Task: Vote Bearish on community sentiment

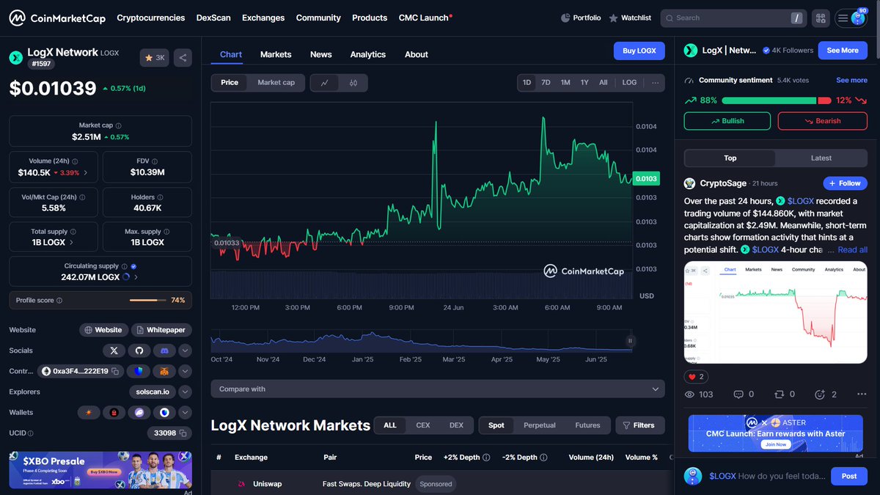Action: 822,121
